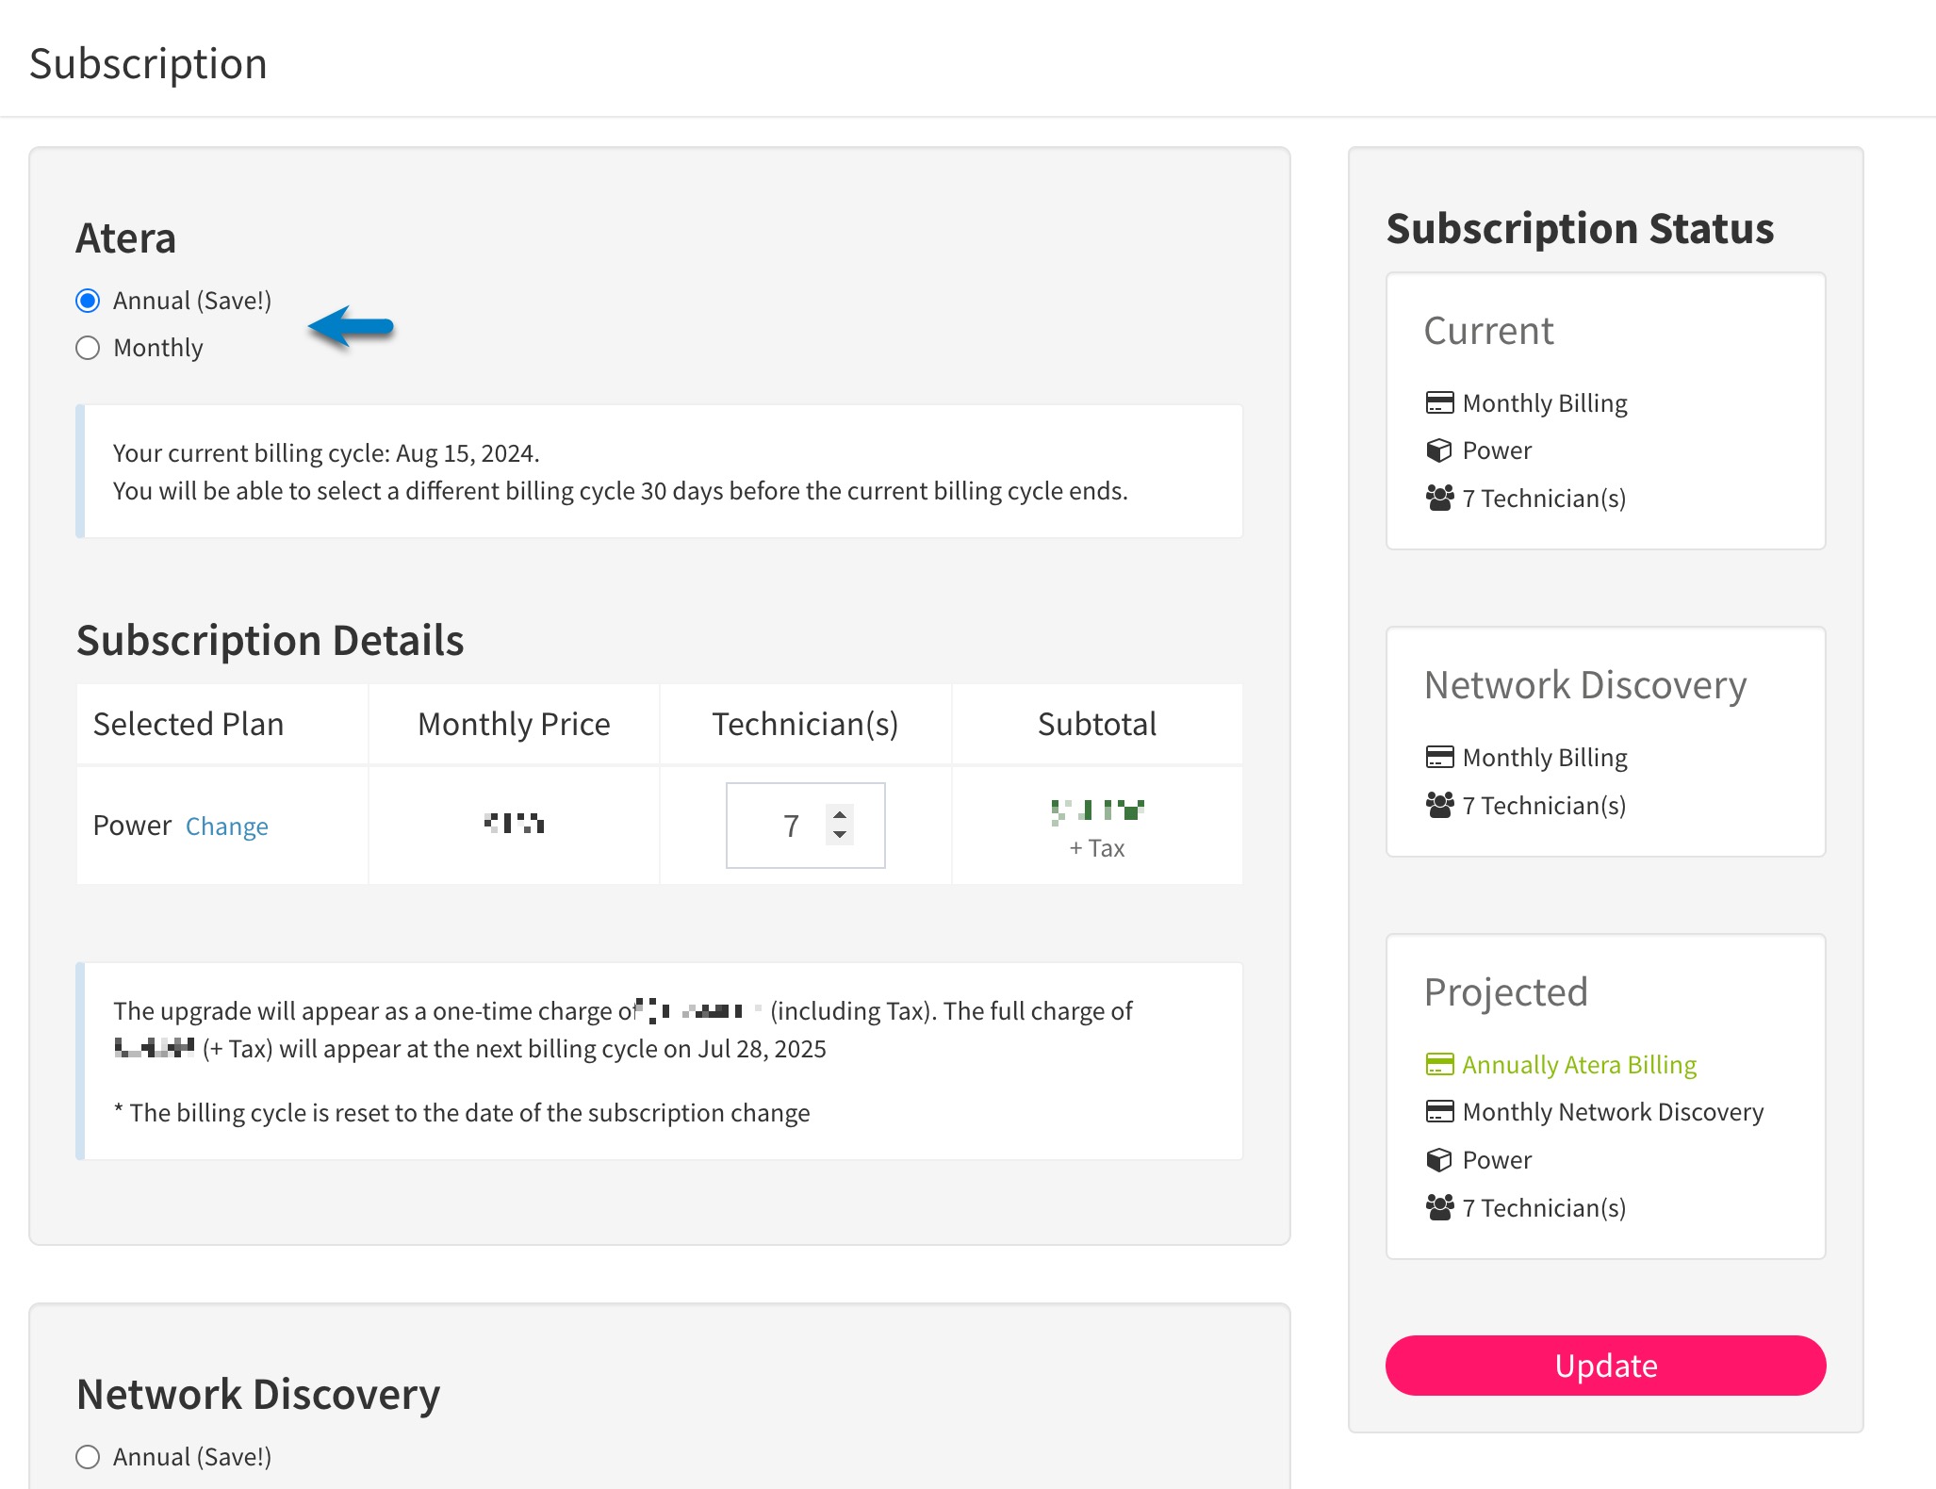The height and width of the screenshot is (1489, 1936).
Task: Click the Power box icon under Projected
Action: pos(1439,1160)
